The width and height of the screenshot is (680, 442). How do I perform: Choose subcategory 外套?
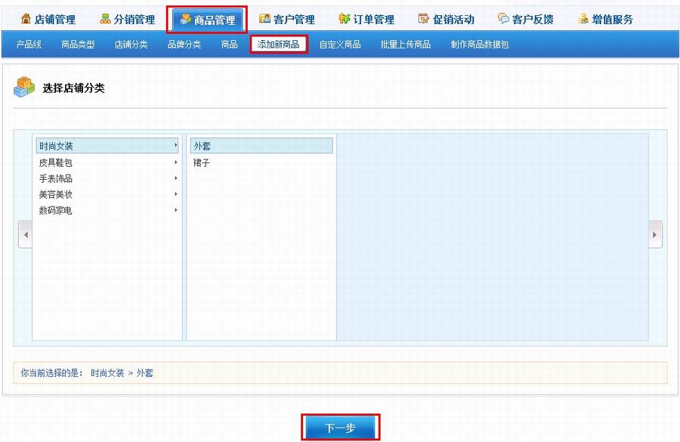[261, 146]
